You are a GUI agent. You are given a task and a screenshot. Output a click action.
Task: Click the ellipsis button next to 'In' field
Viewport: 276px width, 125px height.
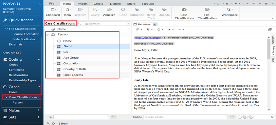114,117
